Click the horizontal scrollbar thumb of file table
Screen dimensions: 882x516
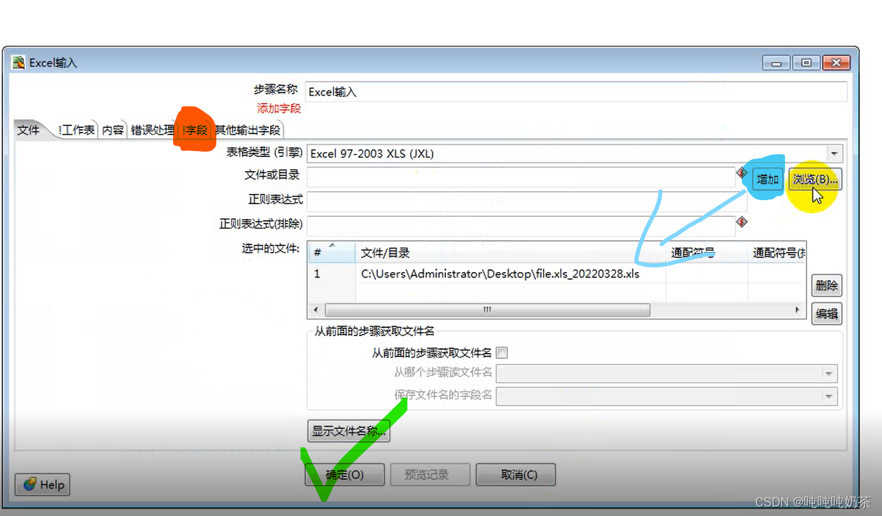click(487, 311)
